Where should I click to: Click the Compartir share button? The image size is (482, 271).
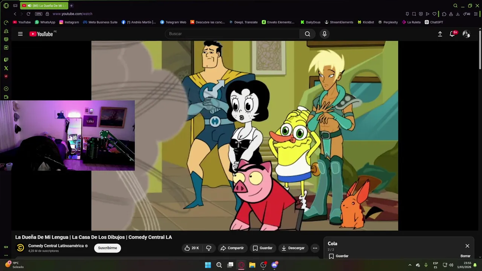click(232, 248)
